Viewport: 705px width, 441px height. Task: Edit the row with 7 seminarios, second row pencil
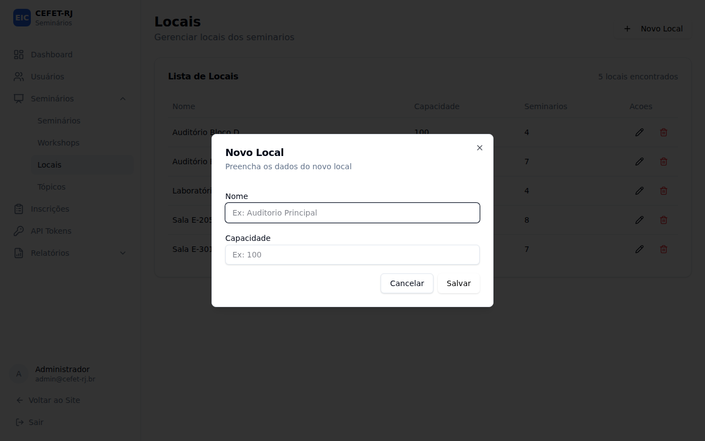pyautogui.click(x=639, y=162)
